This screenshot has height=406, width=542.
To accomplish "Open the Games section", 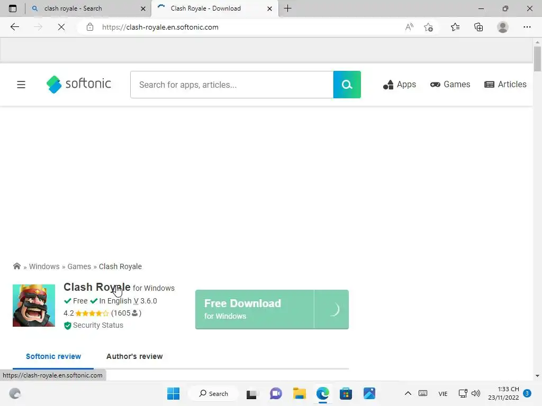I will (450, 85).
